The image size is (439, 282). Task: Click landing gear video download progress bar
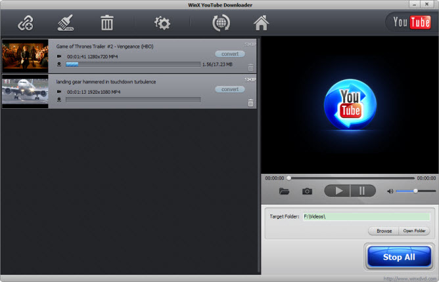coord(133,100)
